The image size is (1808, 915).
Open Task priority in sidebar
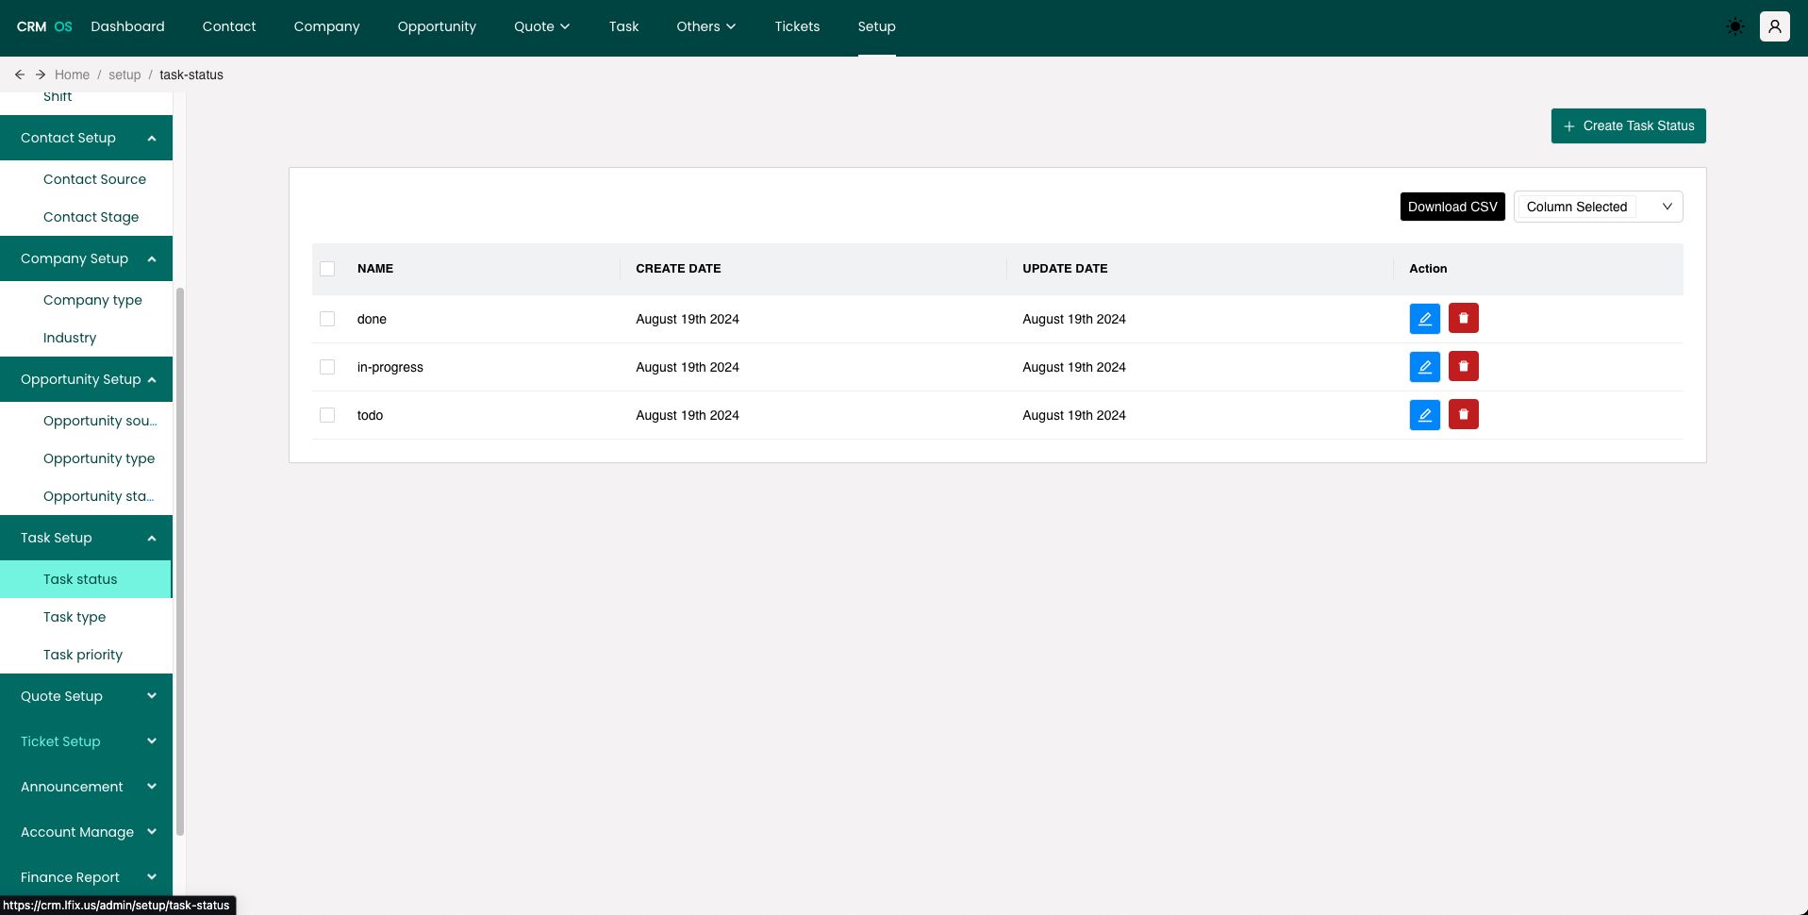tap(86, 655)
